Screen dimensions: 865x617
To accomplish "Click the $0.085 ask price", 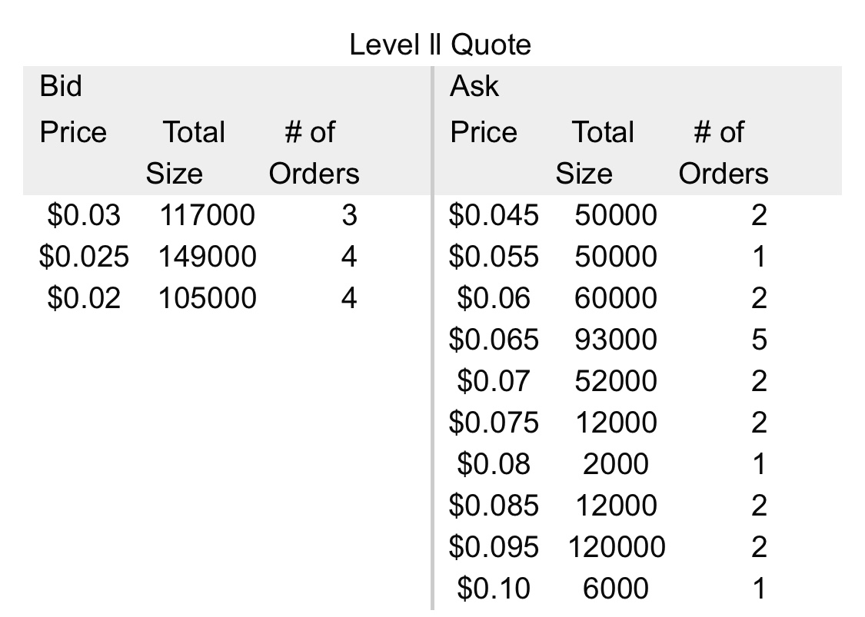I will pos(494,506).
